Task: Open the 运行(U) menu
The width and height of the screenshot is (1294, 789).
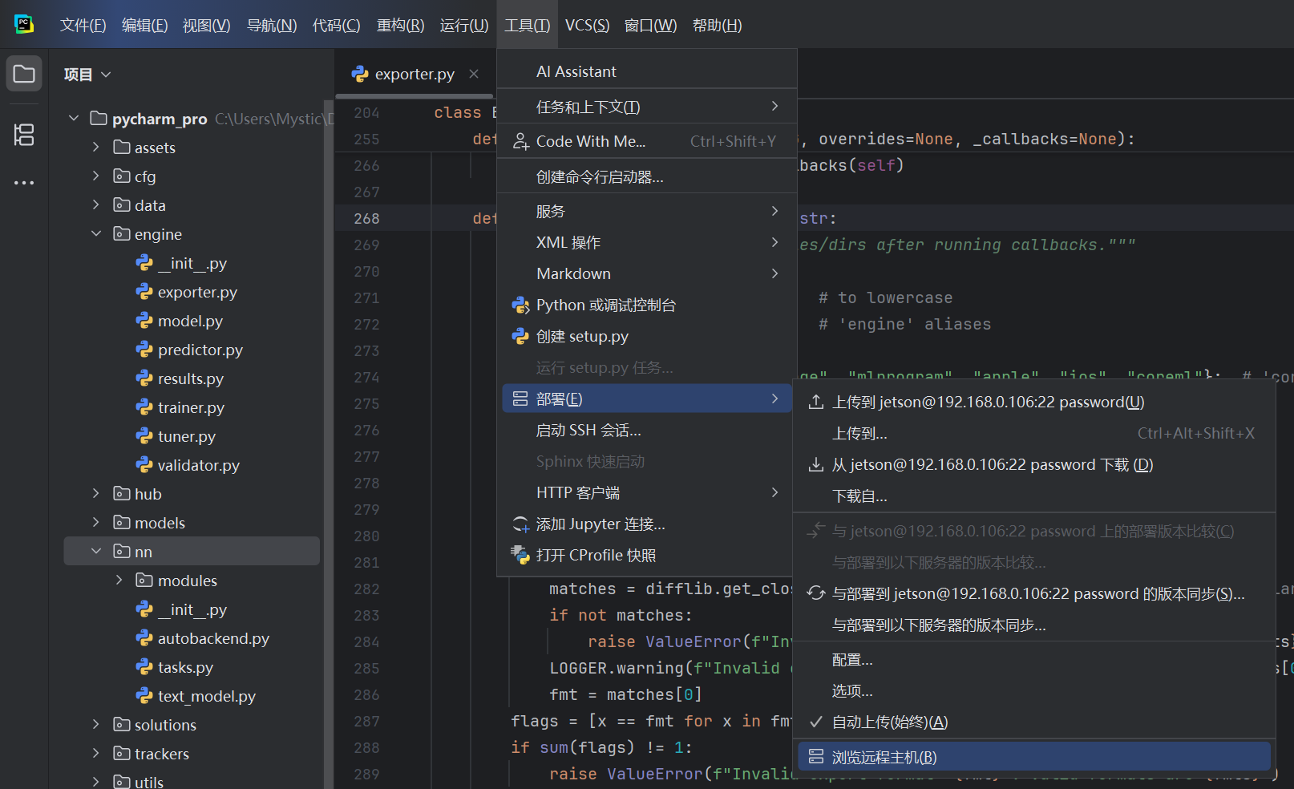Action: [464, 26]
